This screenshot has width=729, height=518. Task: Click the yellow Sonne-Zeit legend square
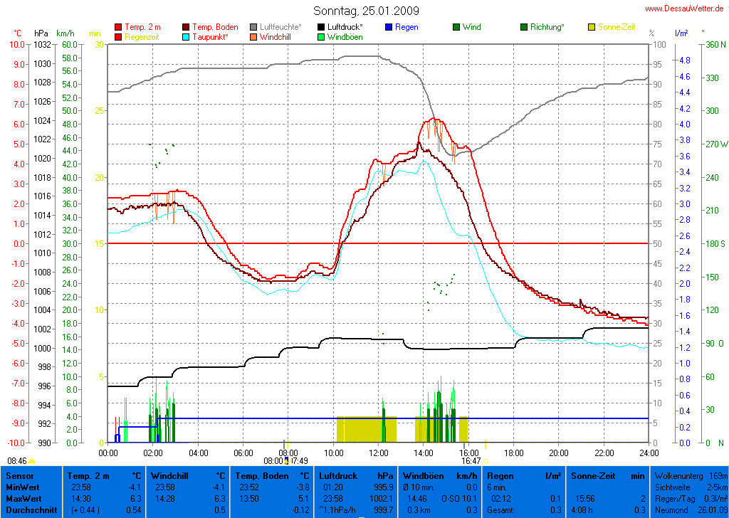(592, 27)
